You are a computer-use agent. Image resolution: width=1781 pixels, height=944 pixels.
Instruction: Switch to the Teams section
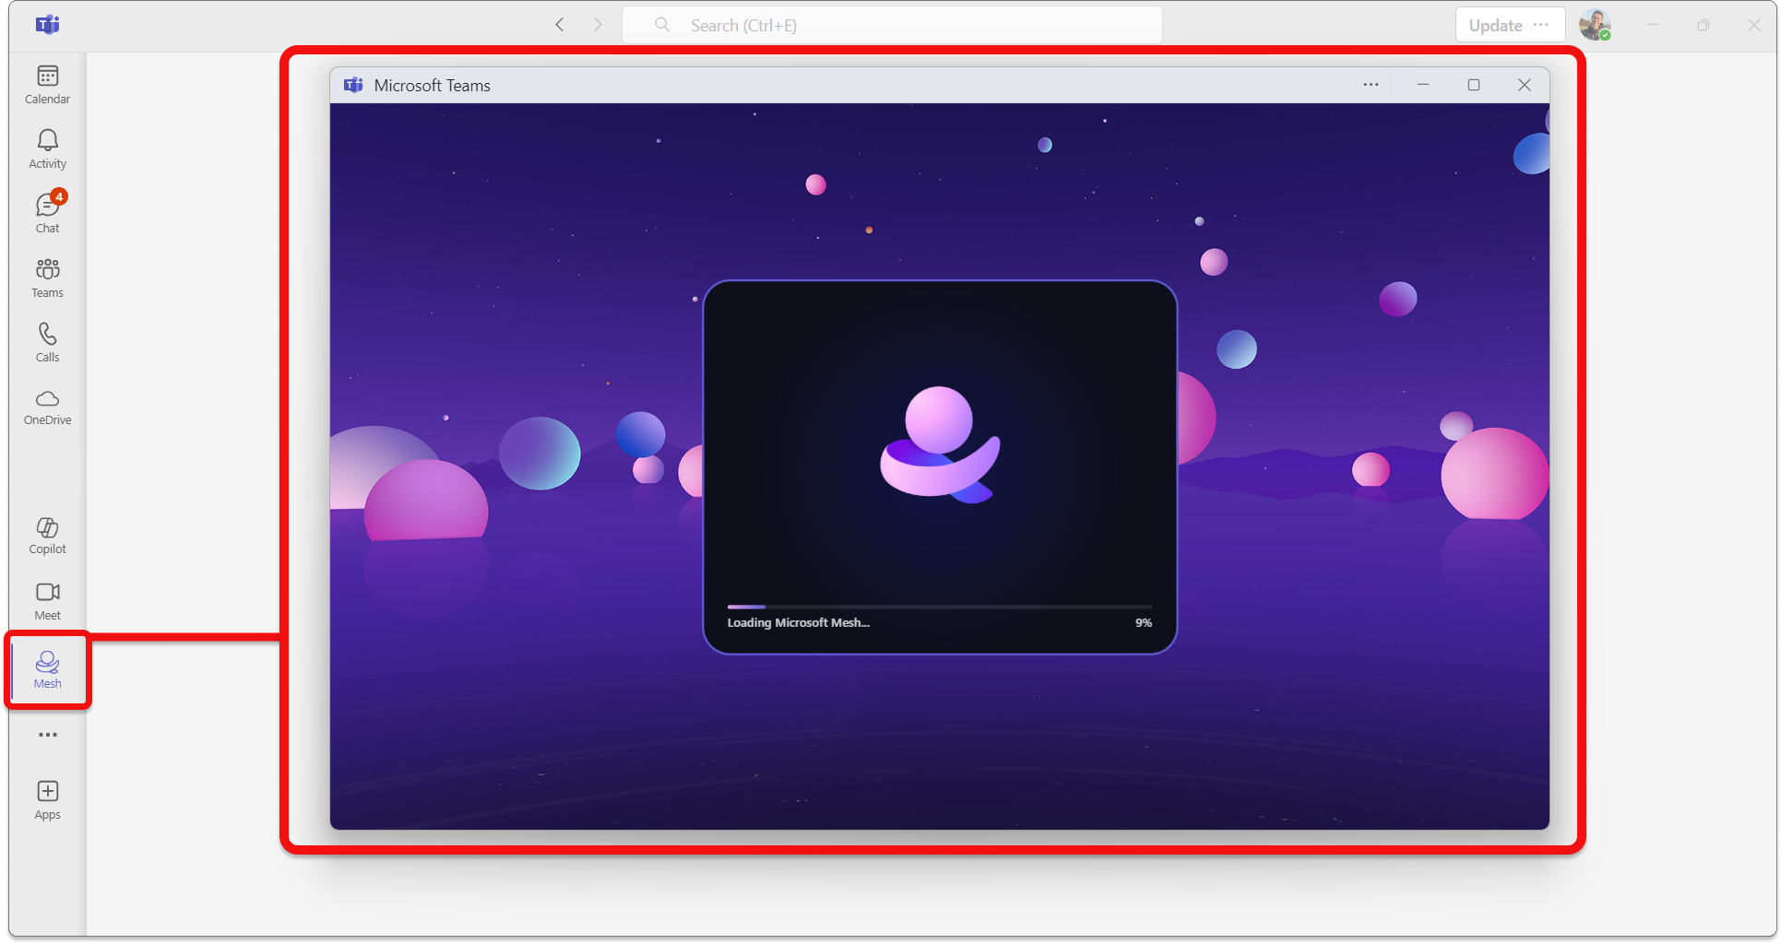(47, 276)
